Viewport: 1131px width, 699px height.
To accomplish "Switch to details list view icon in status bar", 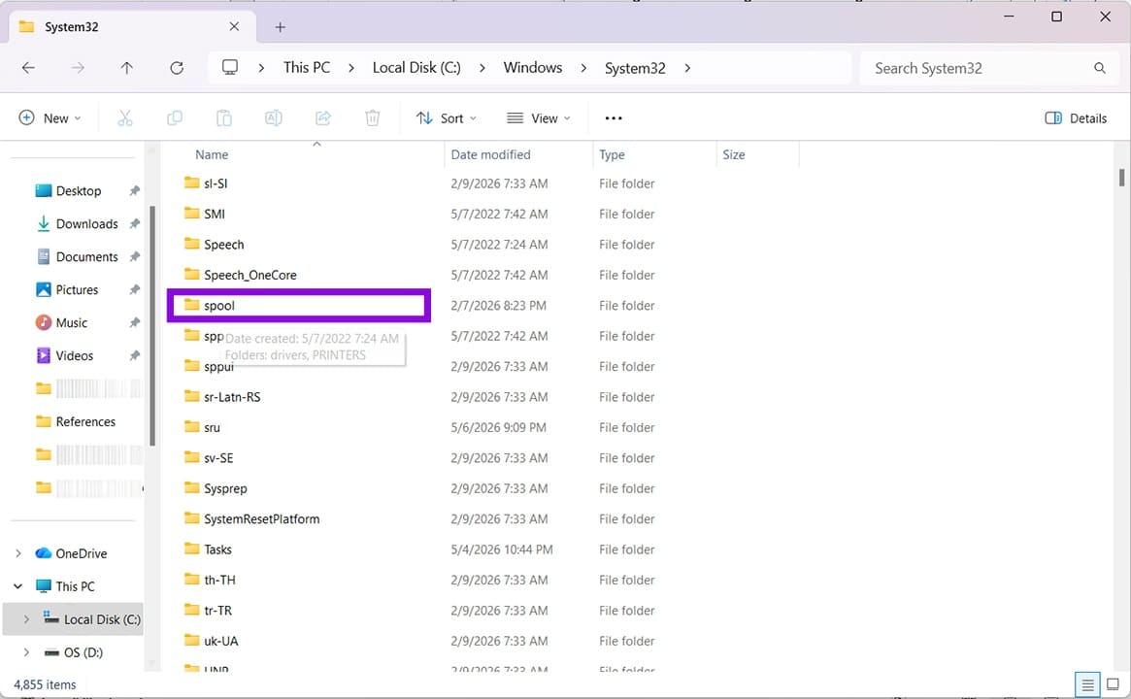I will click(1087, 683).
